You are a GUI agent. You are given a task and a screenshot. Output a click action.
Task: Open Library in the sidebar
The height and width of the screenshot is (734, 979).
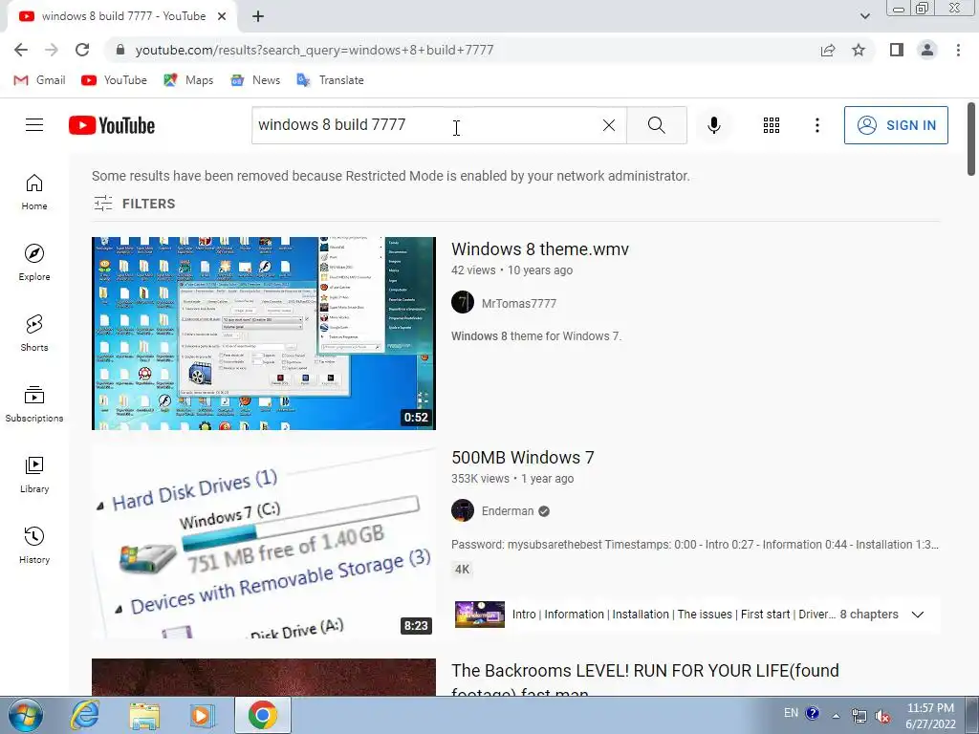click(x=34, y=474)
